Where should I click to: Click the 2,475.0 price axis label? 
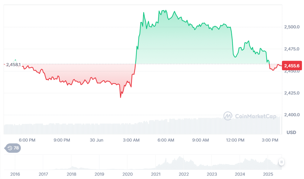point(292,49)
